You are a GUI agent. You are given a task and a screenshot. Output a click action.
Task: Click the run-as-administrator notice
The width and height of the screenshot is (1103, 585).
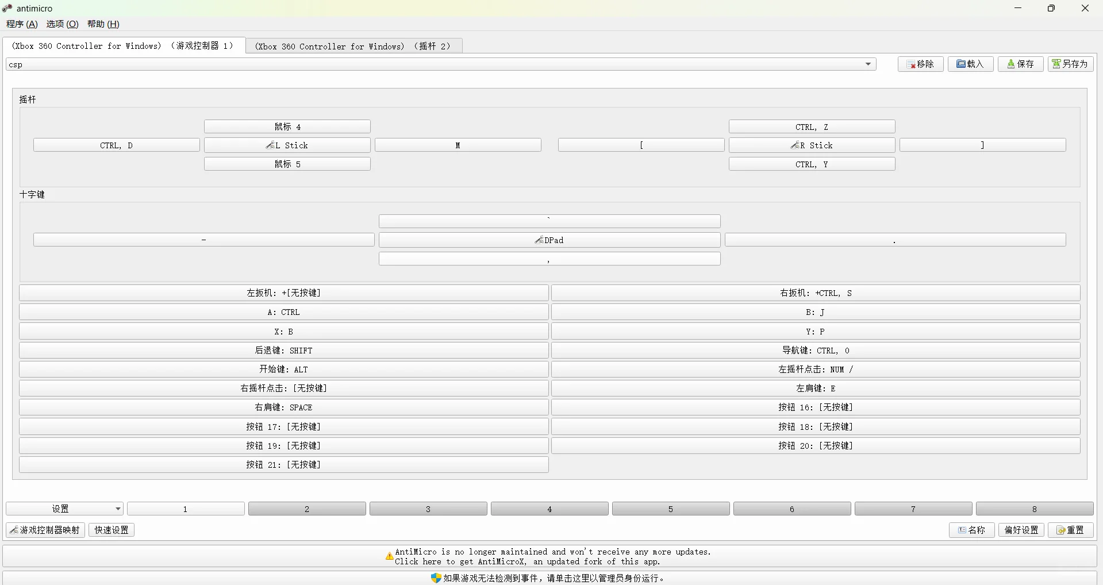coord(550,578)
